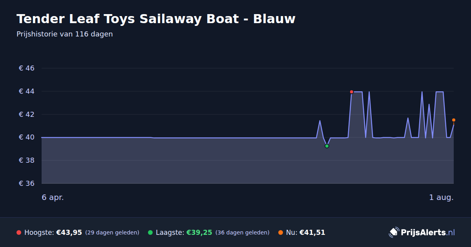Click the € 38 axis label
This screenshot has height=247, width=471.
click(x=27, y=160)
